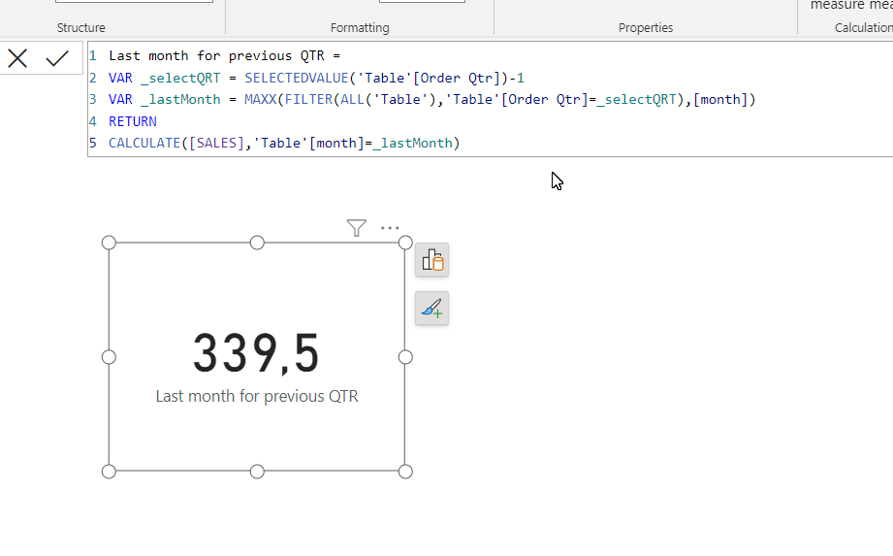893x556 pixels.
Task: Click the card value 339,5
Action: pyautogui.click(x=256, y=354)
